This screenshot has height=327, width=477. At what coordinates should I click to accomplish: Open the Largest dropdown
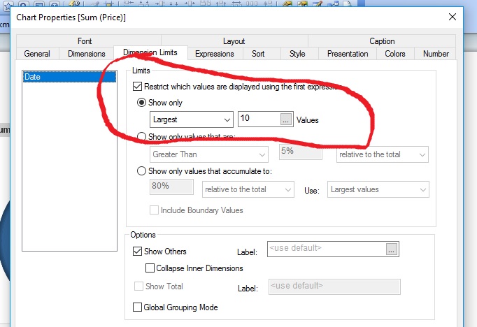click(x=192, y=119)
